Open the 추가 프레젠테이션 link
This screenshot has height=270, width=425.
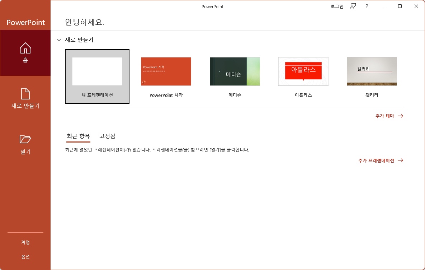tap(381, 160)
